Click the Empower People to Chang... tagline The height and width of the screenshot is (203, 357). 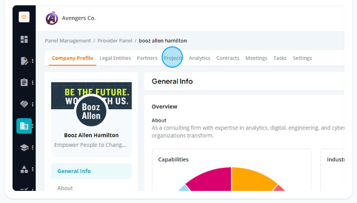[90, 145]
